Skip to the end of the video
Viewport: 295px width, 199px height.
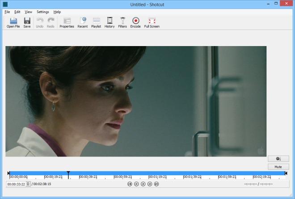156,184
